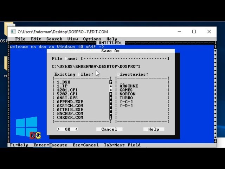Screen dimensions: 225x169
Task: Open the View menu
Action: tap(73, 39)
